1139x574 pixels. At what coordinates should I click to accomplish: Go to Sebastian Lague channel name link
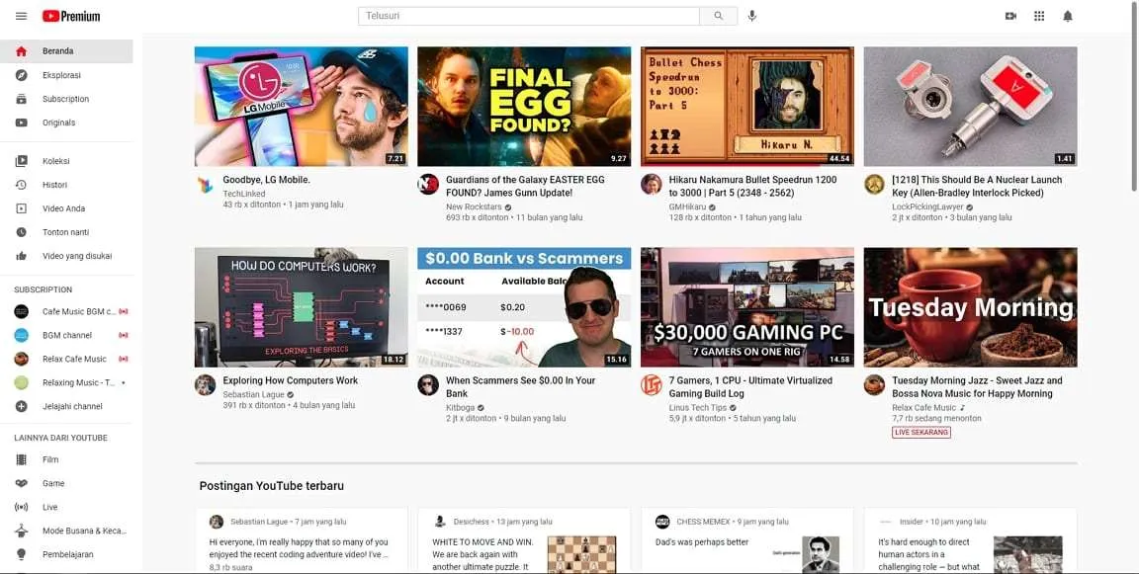(x=253, y=395)
